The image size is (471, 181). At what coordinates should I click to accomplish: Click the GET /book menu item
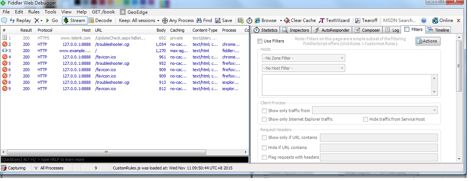[103, 12]
